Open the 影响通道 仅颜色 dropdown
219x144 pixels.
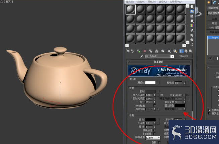tap(153, 138)
